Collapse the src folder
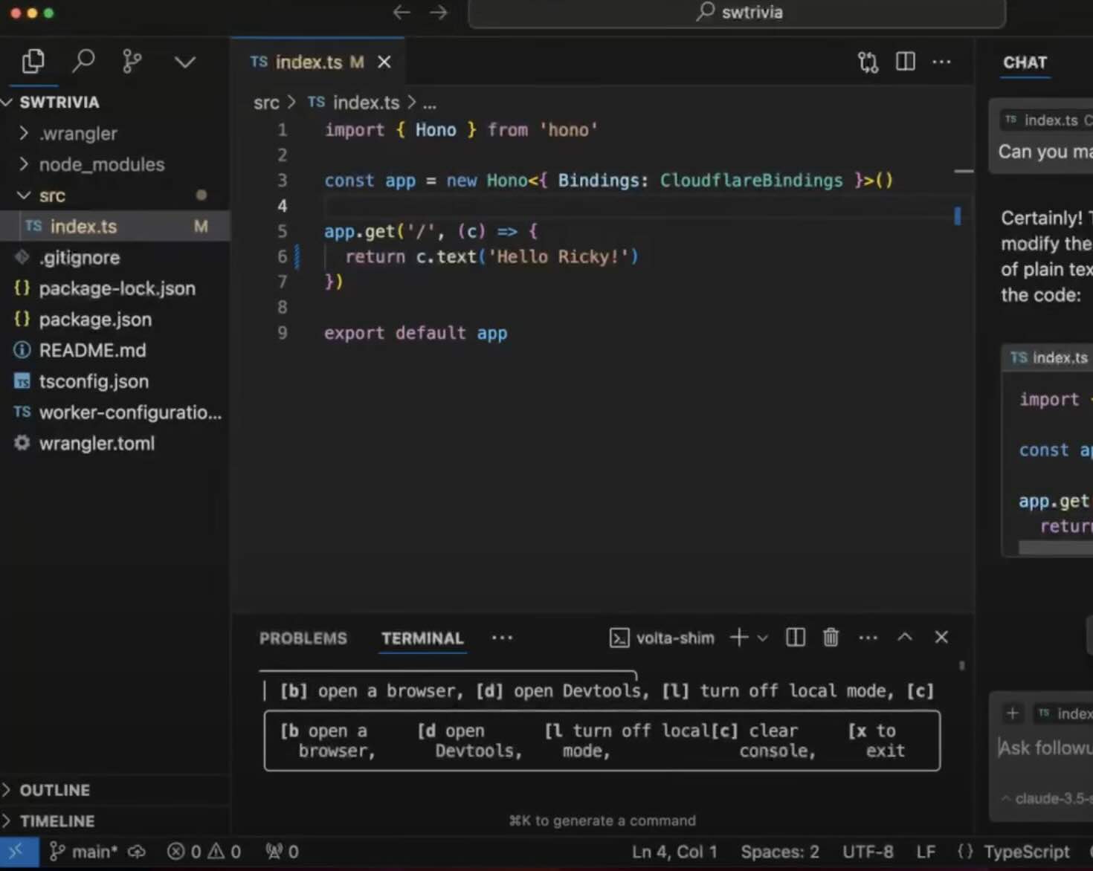This screenshot has height=871, width=1093. 52,195
